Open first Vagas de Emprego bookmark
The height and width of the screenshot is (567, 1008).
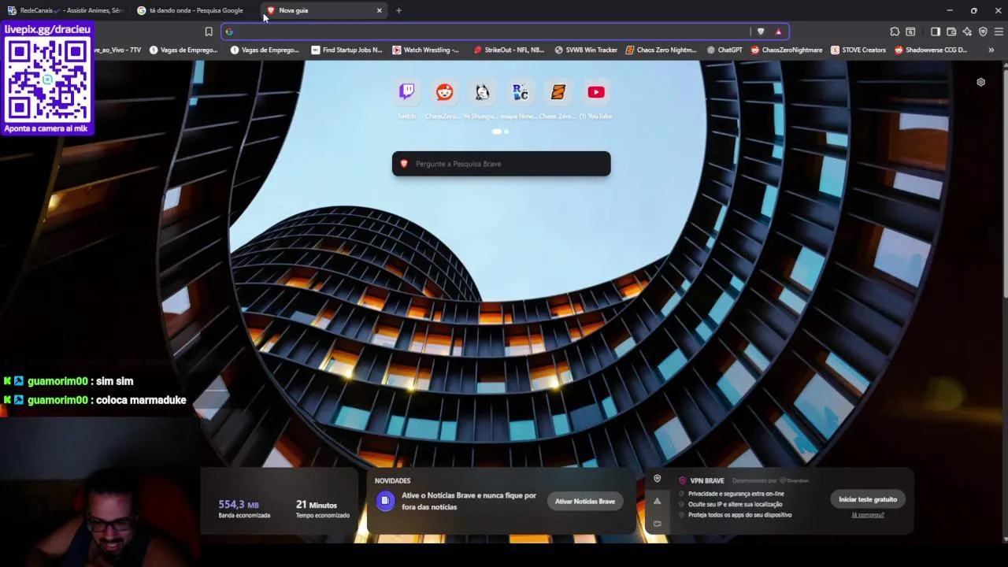click(x=183, y=50)
